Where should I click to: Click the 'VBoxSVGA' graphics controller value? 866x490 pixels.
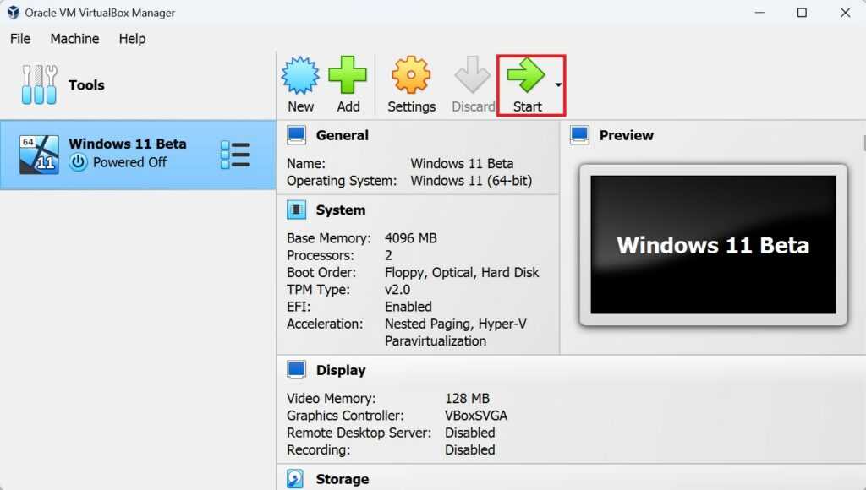(476, 416)
